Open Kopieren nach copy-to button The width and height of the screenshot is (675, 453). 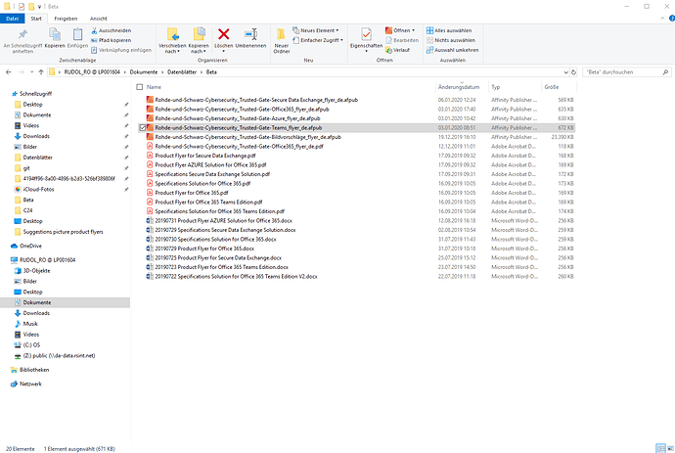coord(199,40)
